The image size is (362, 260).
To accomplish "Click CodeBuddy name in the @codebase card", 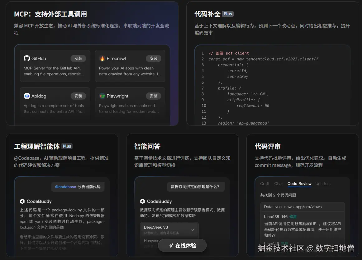I will (x=39, y=201).
